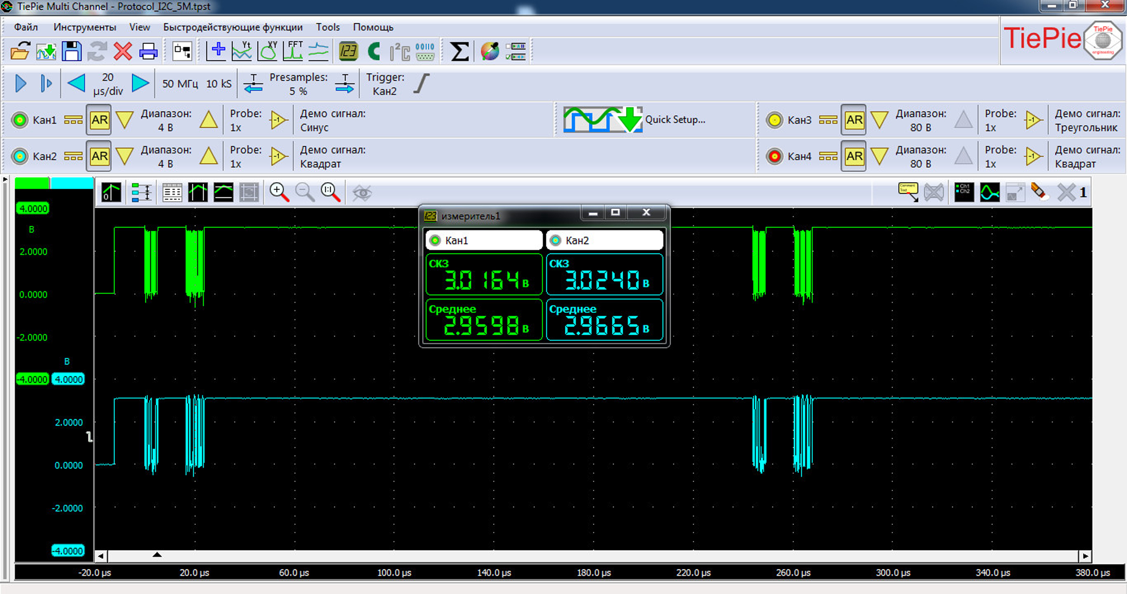1127x594 pixels.
Task: Click the color wheel settings icon
Action: [x=490, y=51]
